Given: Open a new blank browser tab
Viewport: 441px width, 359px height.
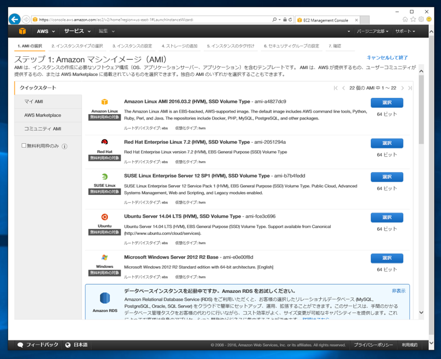Looking at the screenshot, I should (365, 20).
